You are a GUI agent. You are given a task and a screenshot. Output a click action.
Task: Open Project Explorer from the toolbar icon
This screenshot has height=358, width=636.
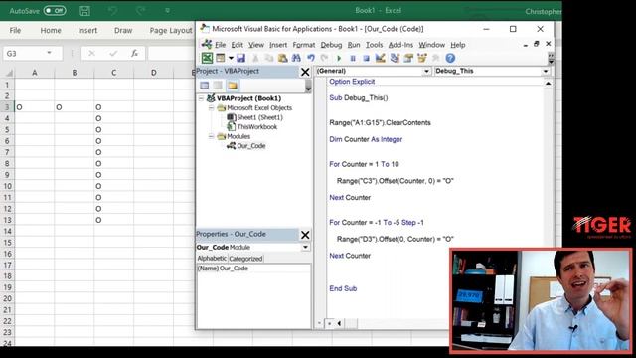[395, 58]
